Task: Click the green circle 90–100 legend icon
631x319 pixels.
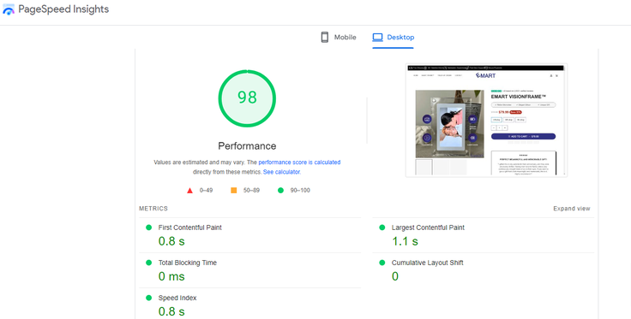Action: tap(281, 190)
